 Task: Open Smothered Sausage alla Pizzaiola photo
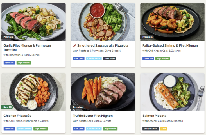[x=103, y=22]
